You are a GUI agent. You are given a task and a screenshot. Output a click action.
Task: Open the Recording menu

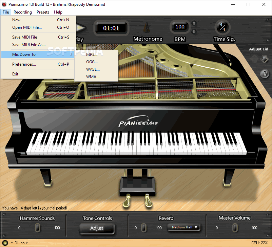click(23, 12)
